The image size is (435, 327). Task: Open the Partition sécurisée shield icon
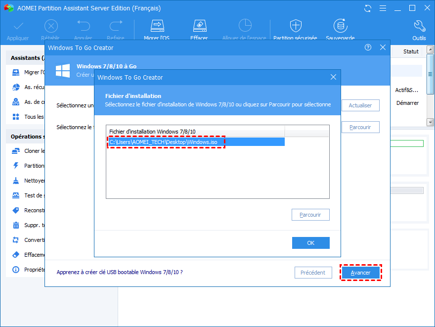click(296, 26)
